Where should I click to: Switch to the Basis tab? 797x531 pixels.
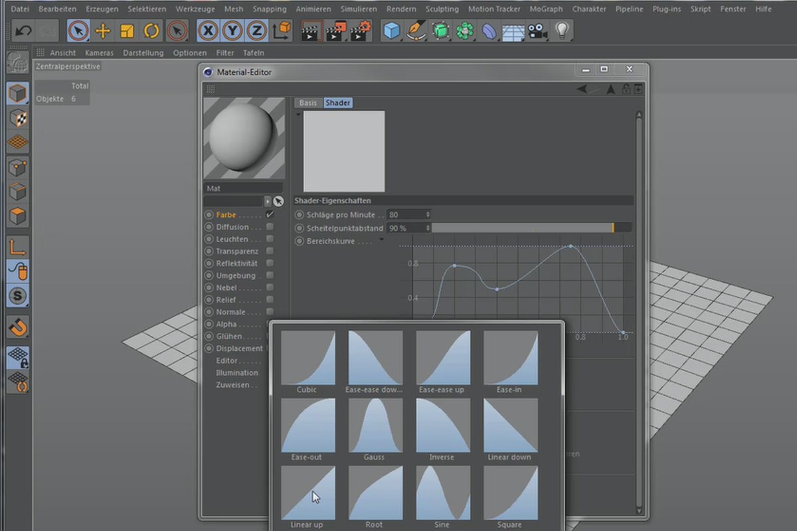coord(308,103)
